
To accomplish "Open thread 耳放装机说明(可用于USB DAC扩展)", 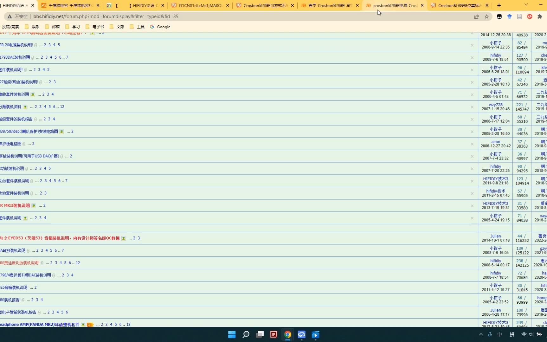I will coord(29,156).
